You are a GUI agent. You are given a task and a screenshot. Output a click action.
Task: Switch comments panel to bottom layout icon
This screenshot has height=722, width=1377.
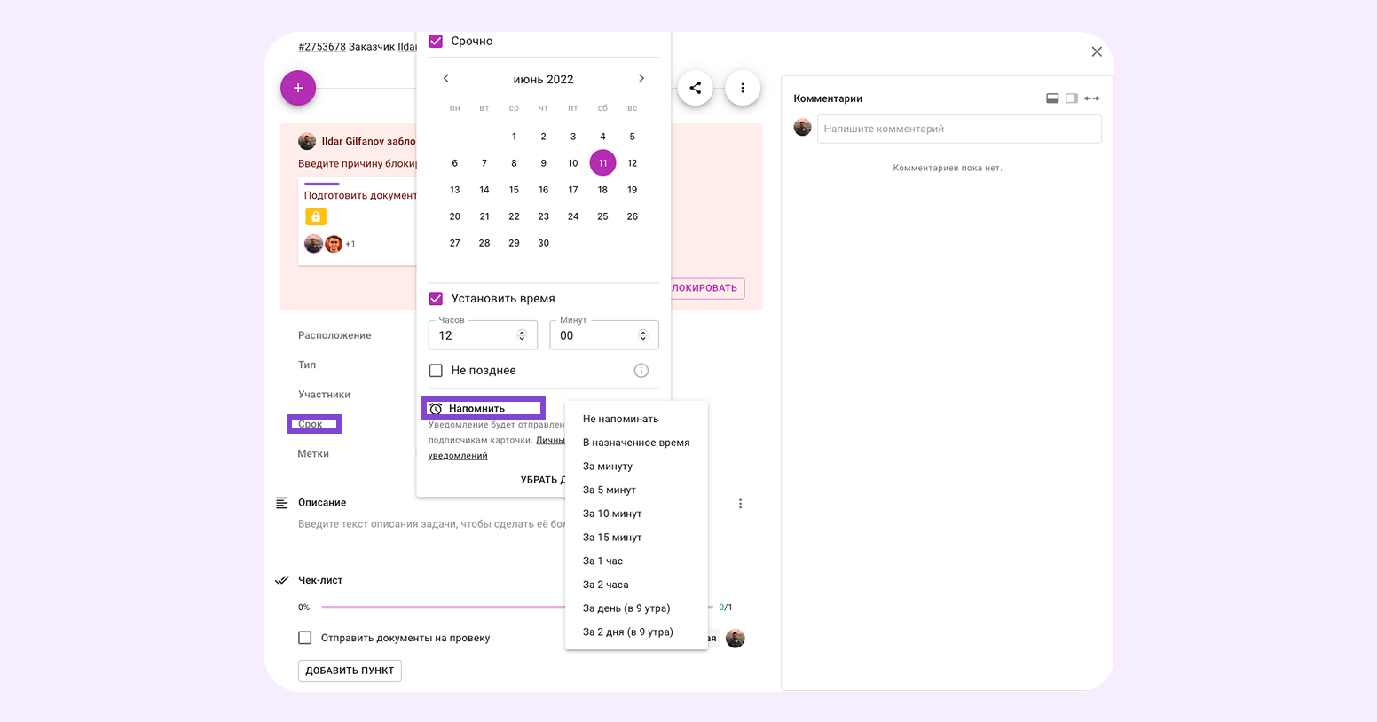click(x=1052, y=98)
